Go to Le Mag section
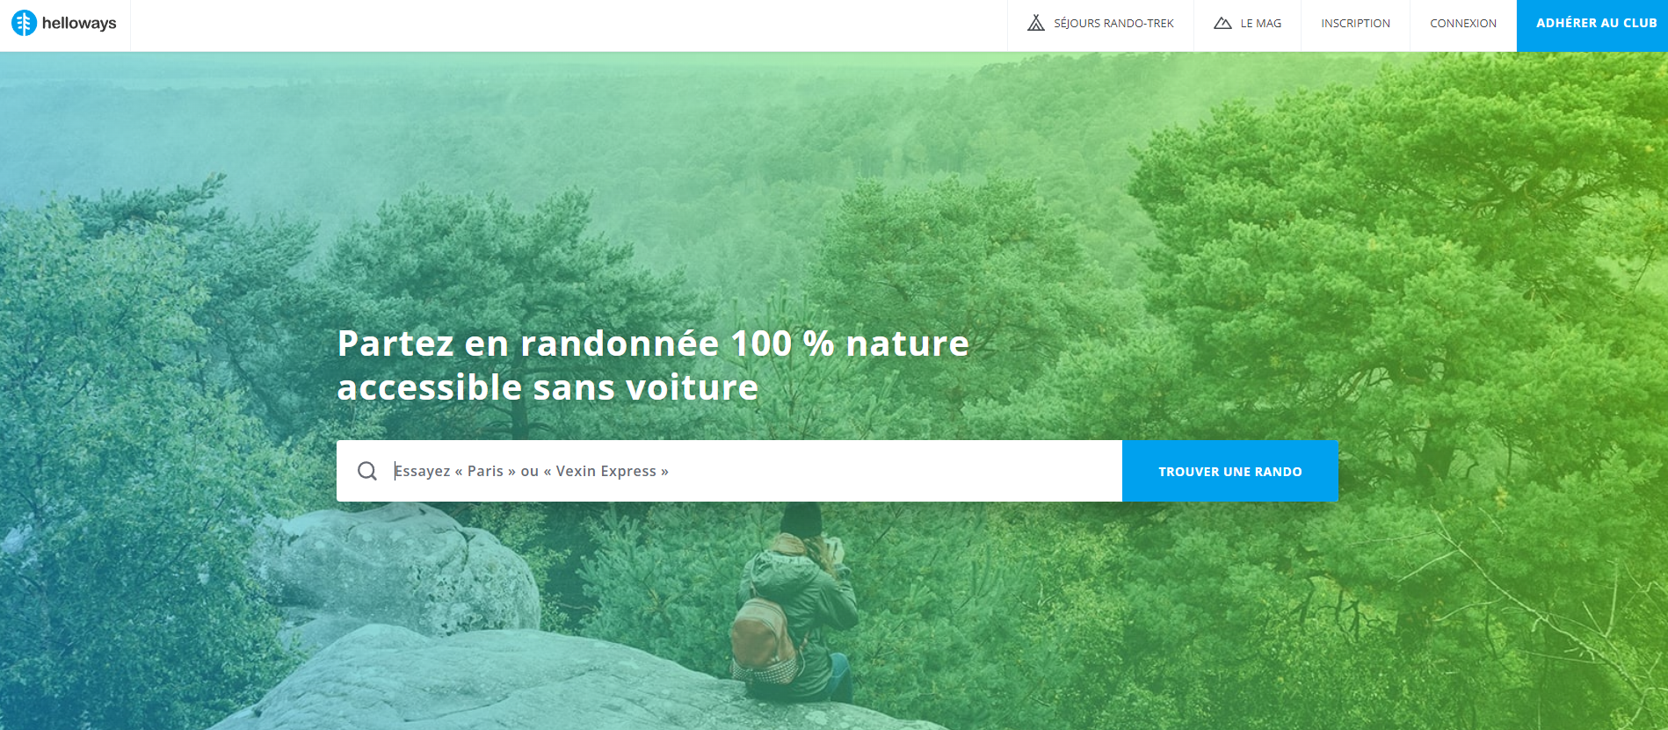Screen dimensions: 1668x730 click(x=1247, y=24)
